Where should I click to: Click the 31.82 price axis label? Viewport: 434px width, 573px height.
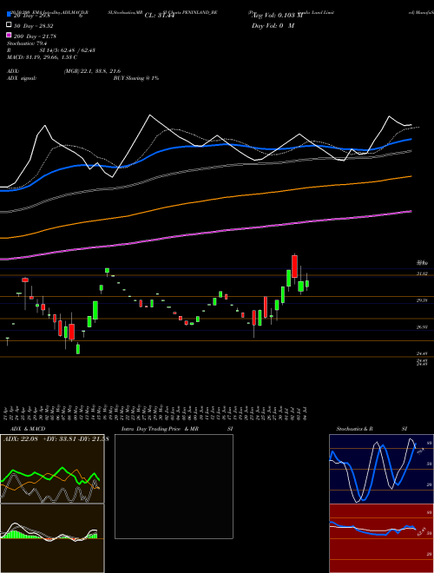point(422,273)
